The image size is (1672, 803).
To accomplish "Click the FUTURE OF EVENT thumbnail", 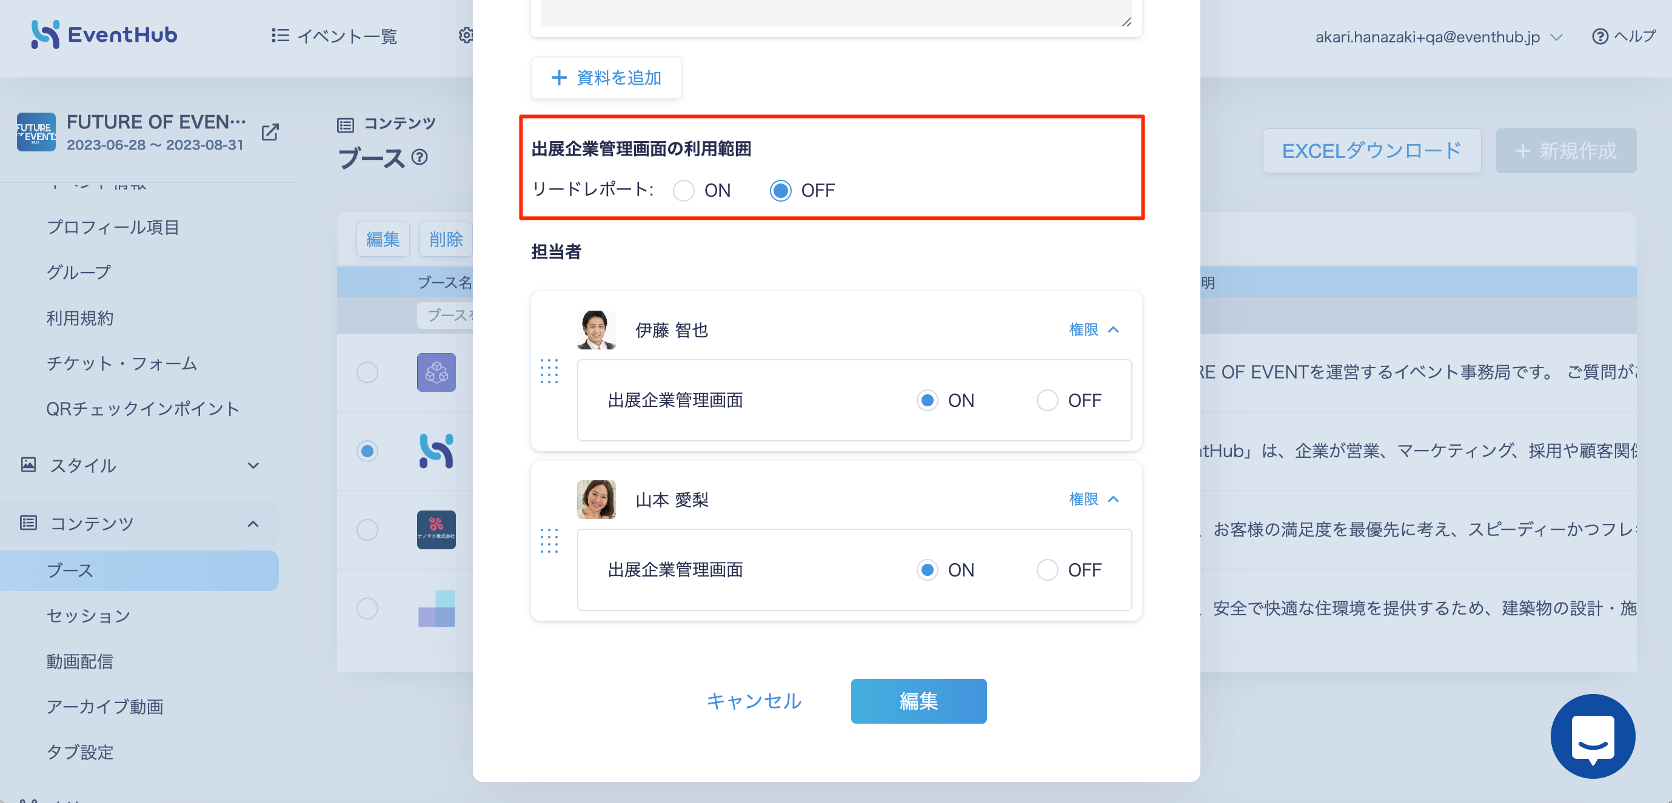I will (x=36, y=133).
